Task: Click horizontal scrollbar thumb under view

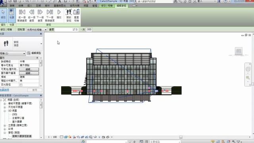Action: [181, 137]
